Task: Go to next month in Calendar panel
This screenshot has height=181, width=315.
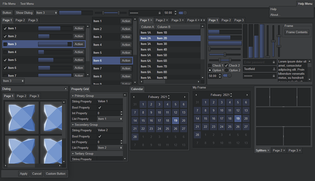Action: (x=185, y=97)
